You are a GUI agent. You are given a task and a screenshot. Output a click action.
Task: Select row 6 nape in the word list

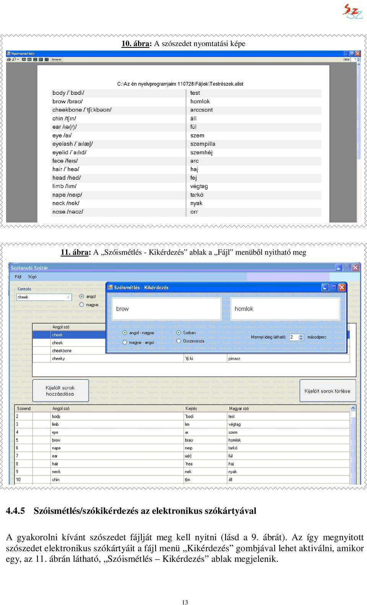(x=182, y=448)
